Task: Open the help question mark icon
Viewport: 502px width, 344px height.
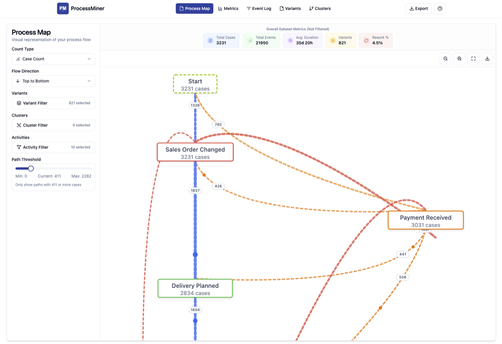Action: pos(440,8)
